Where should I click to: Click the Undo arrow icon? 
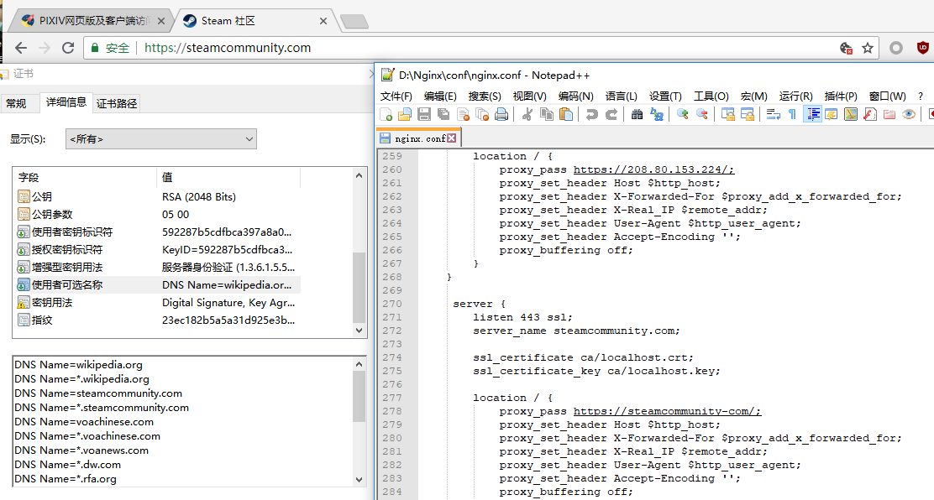point(591,114)
